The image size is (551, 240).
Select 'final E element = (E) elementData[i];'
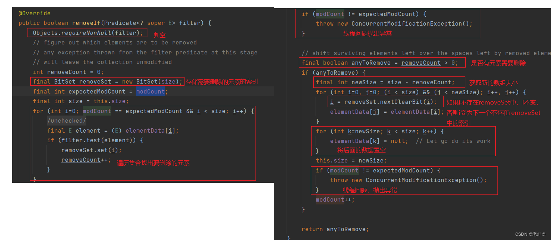click(113, 131)
